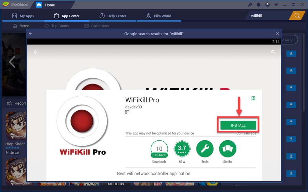Click the BlueStacks logo icon

pos(6,4)
